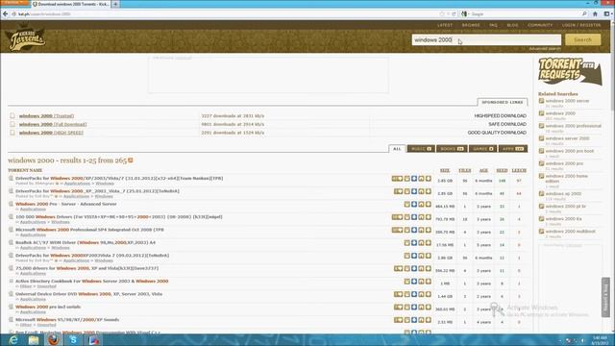Image resolution: width=615 pixels, height=346 pixels.
Task: Open related search windows 2000 multiboot
Action: pyautogui.click(x=570, y=232)
